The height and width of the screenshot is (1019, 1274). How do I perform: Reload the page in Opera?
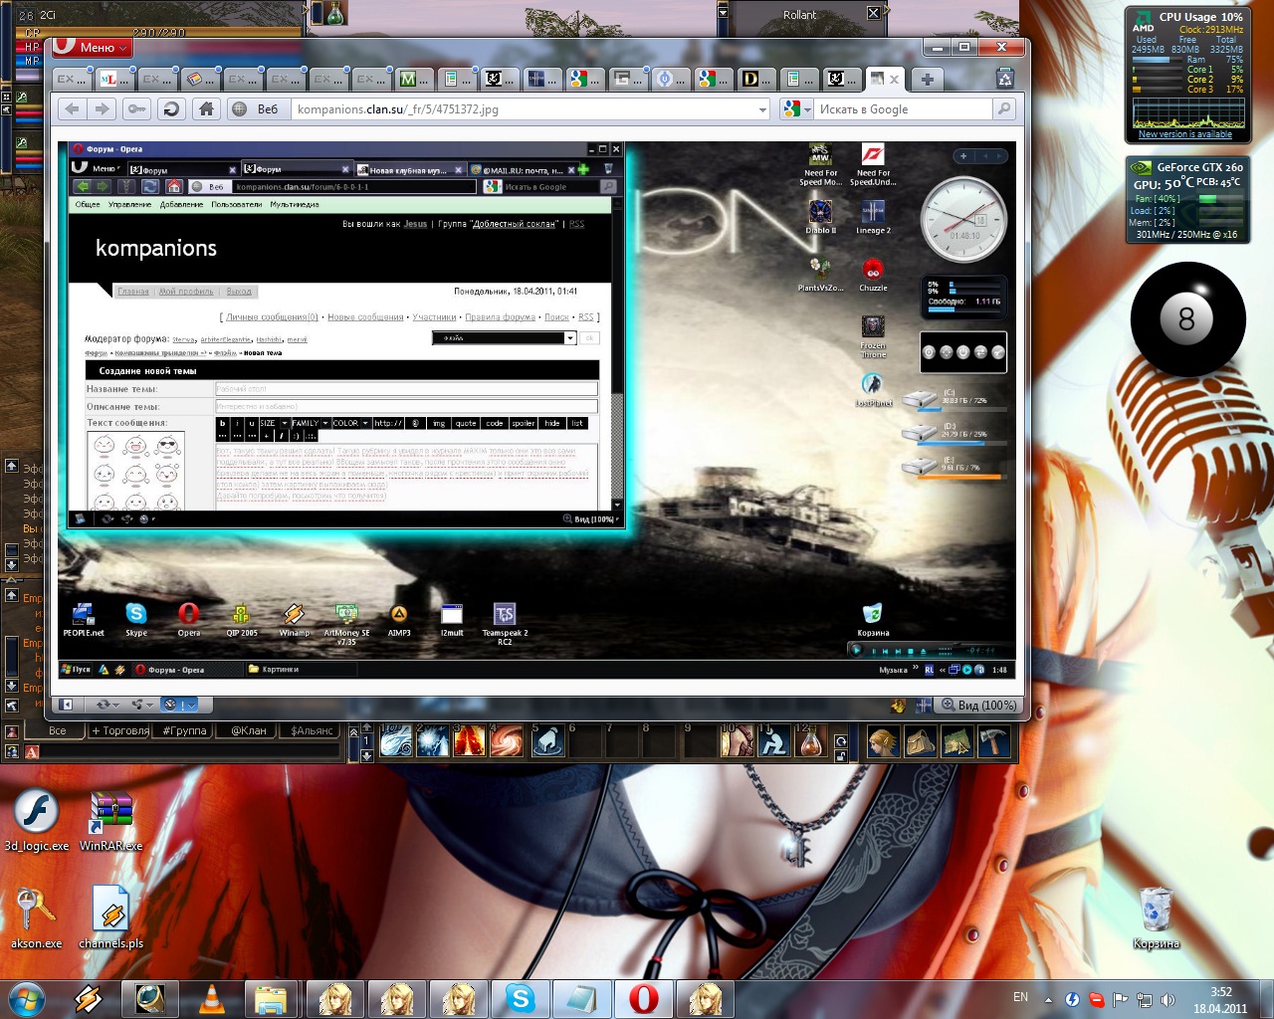[x=171, y=108]
